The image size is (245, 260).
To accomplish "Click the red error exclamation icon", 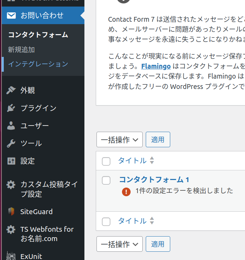I will tap(126, 192).
